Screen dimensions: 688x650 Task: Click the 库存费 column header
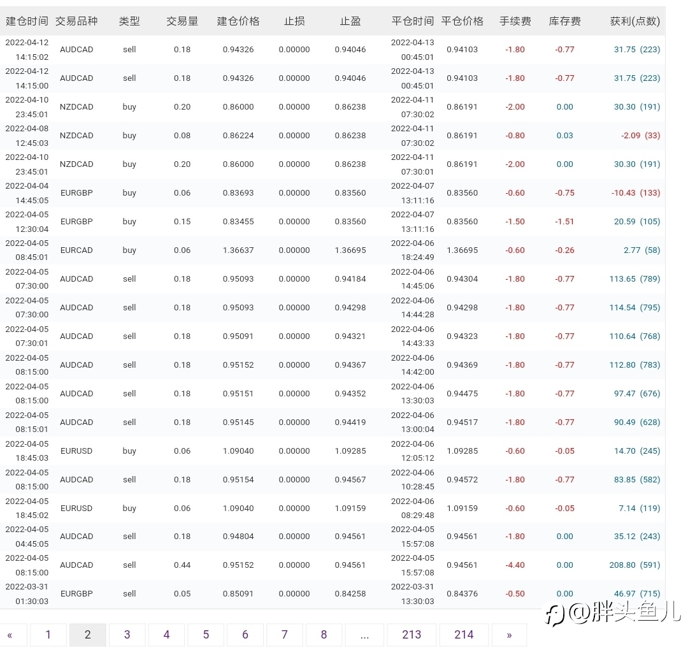pyautogui.click(x=564, y=21)
